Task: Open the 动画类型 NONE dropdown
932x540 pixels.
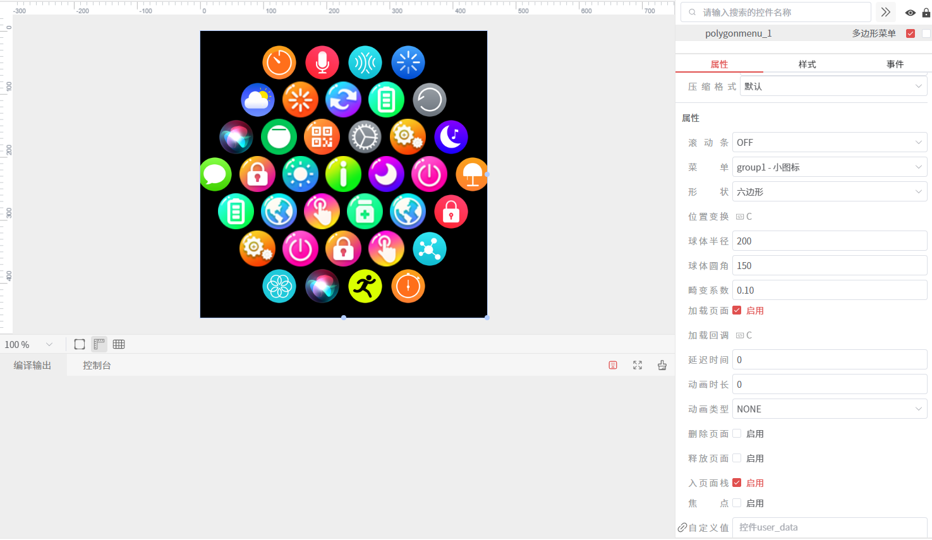Action: (830, 409)
